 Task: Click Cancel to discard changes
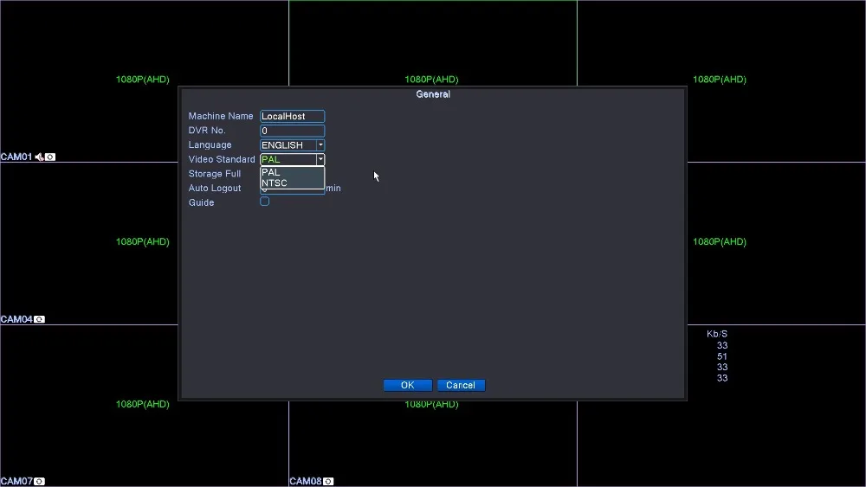tap(461, 385)
